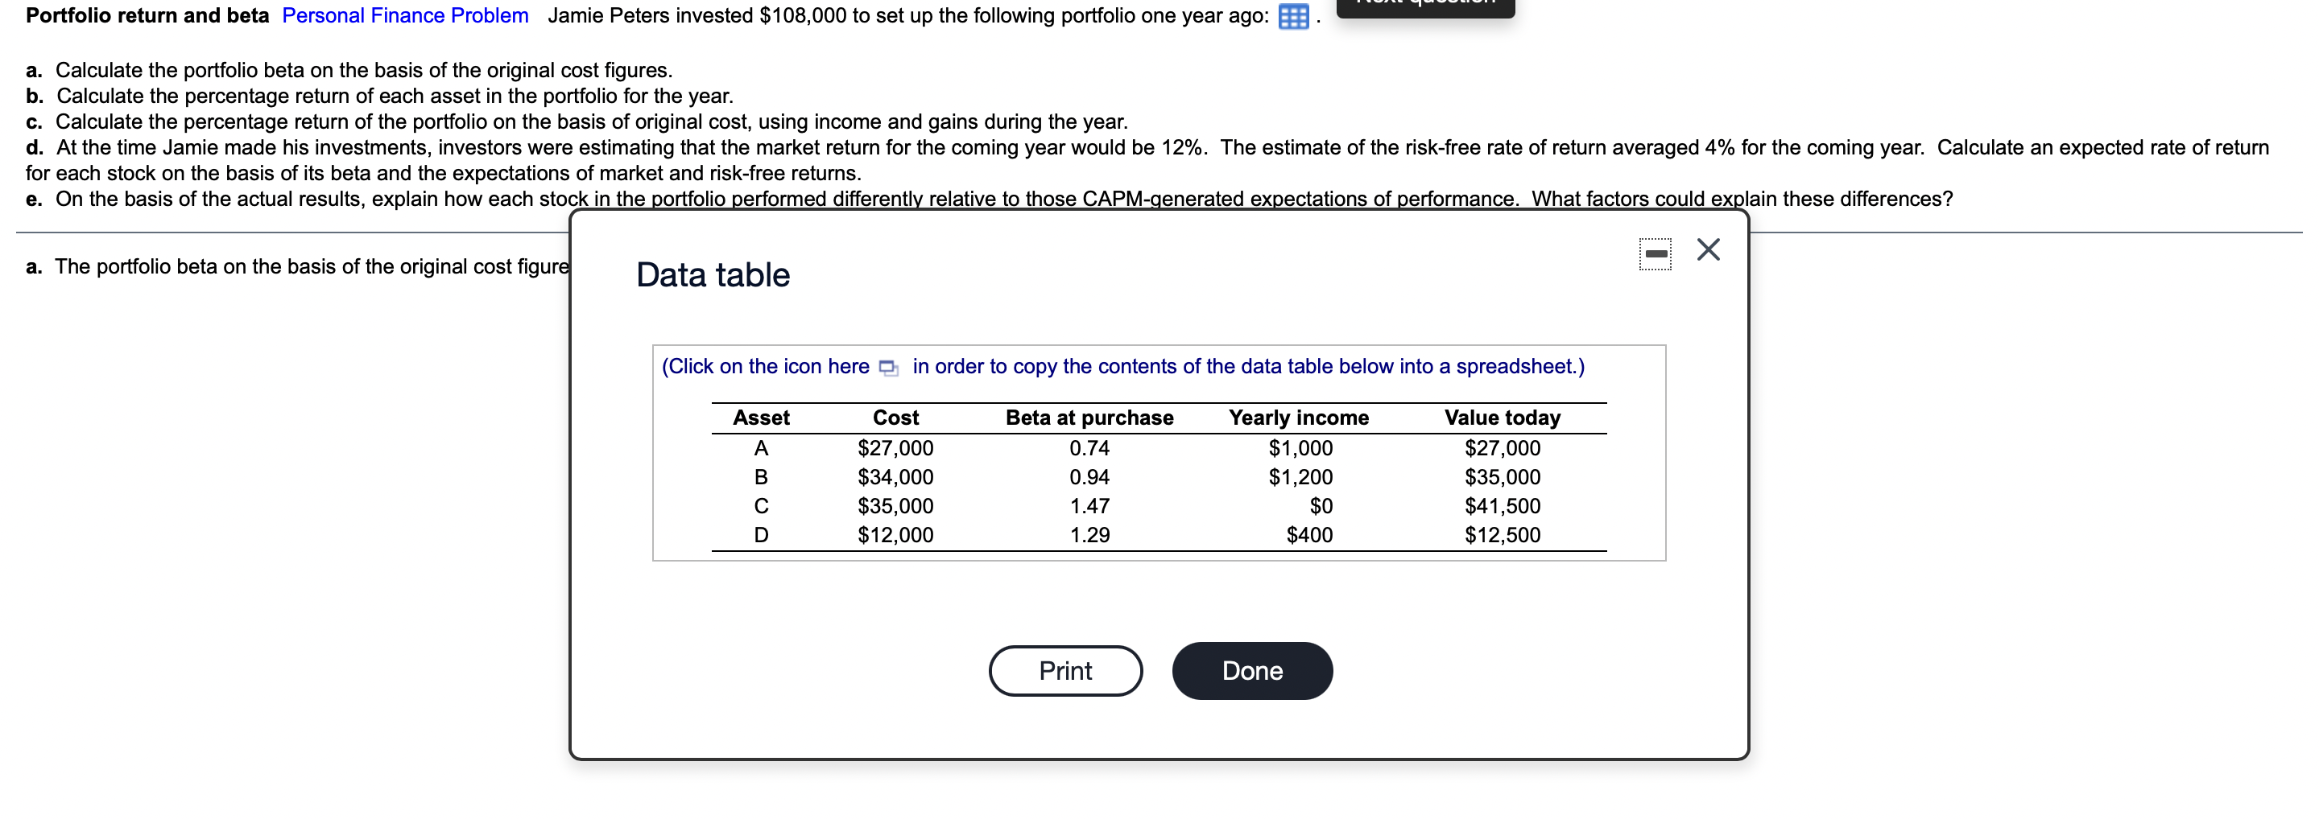This screenshot has width=2319, height=819.
Task: Select Asset C's beta value 1.47
Action: [1089, 506]
